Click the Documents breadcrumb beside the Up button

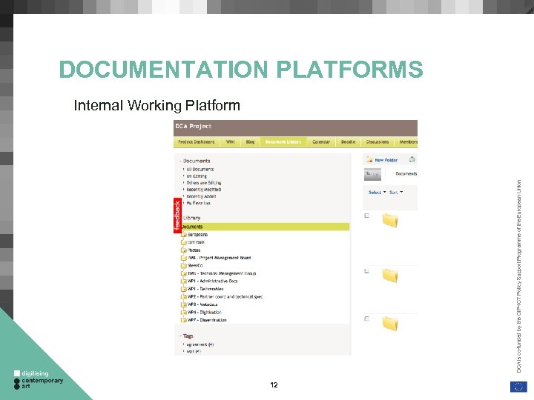coord(406,174)
